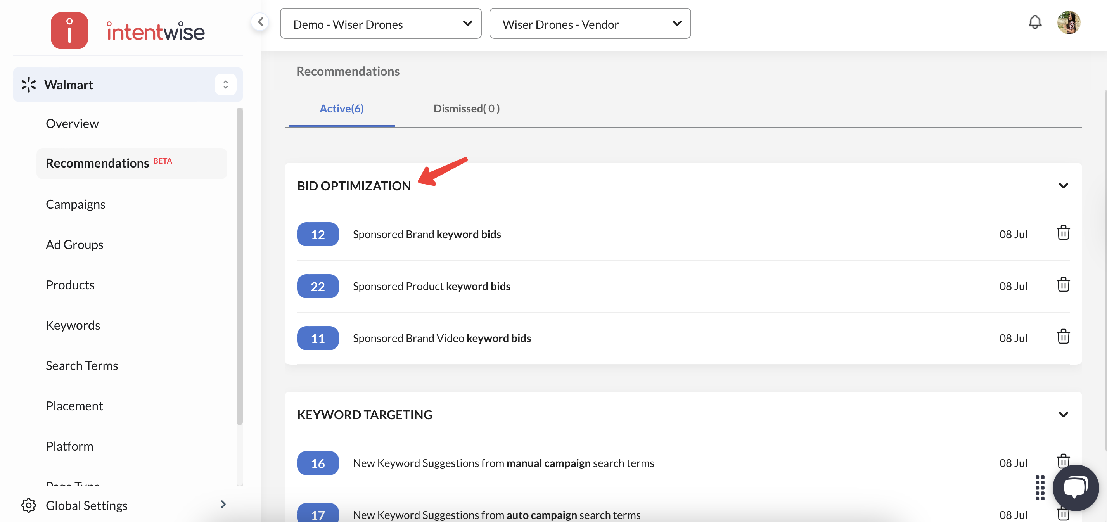Select Recommendations BETA in the sidebar
Screen dimensions: 1107x522
(132, 163)
